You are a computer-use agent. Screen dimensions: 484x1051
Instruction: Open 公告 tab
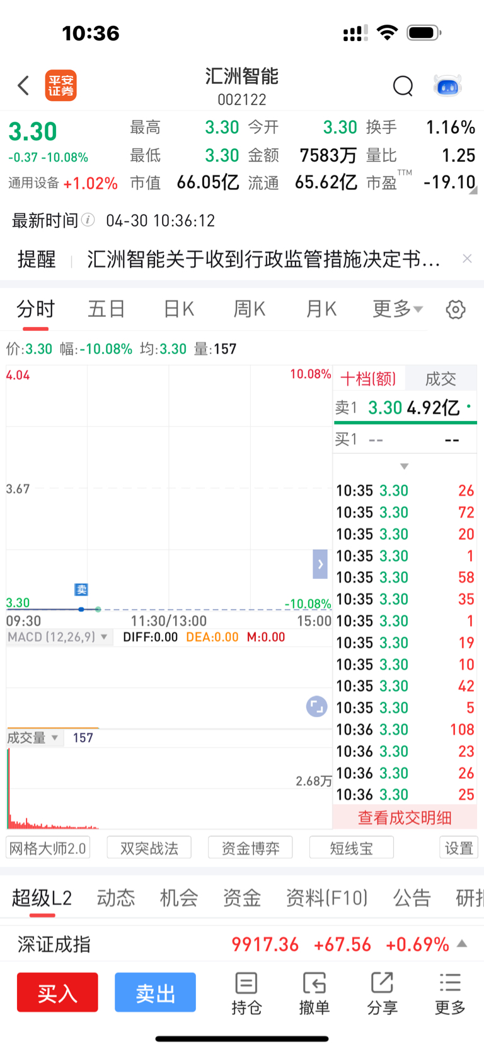(x=412, y=898)
